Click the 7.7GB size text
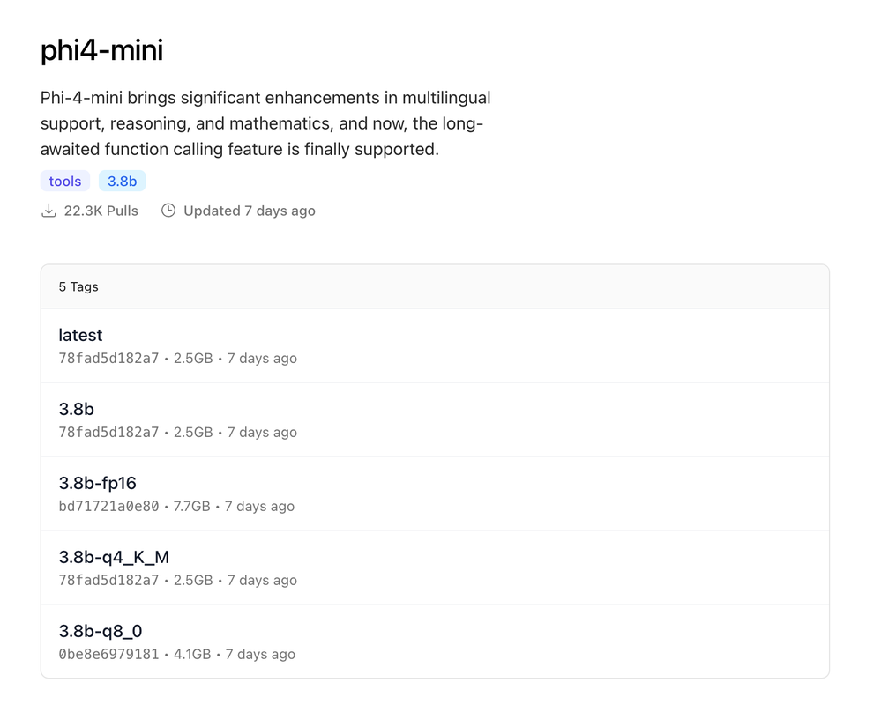 (x=191, y=507)
